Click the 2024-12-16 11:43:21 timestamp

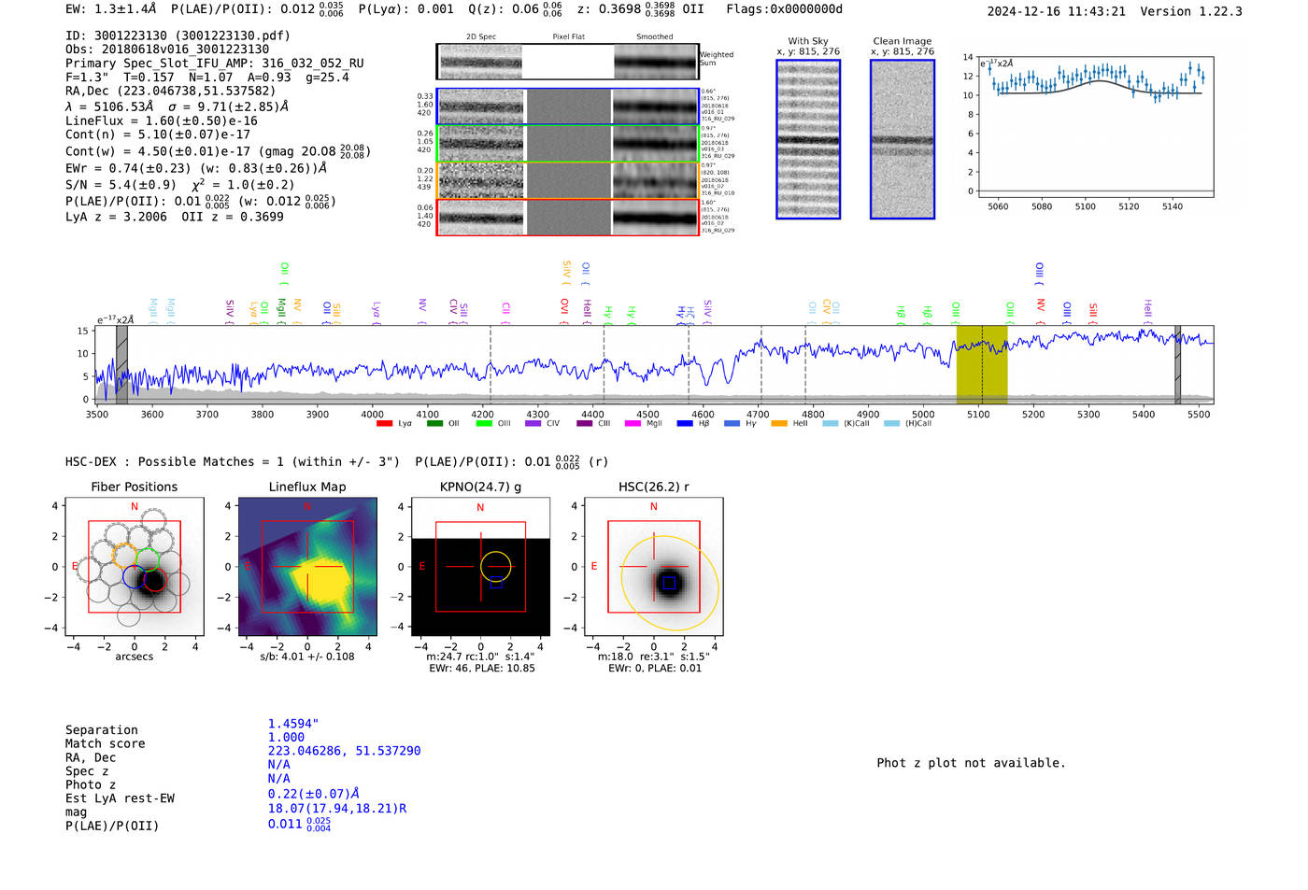tap(1057, 11)
